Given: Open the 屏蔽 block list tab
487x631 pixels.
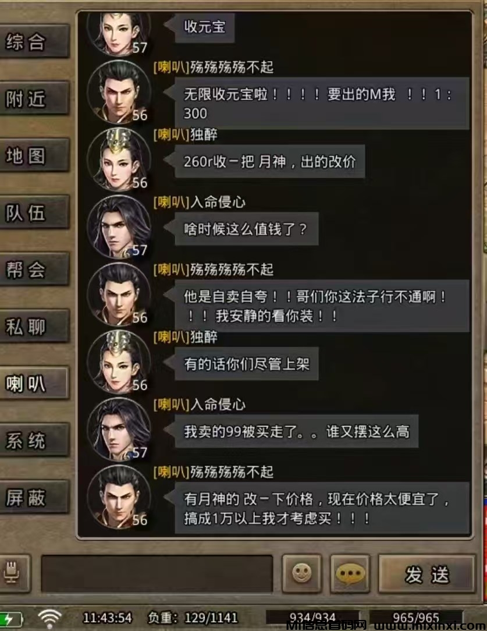Looking at the screenshot, I should [x=34, y=497].
